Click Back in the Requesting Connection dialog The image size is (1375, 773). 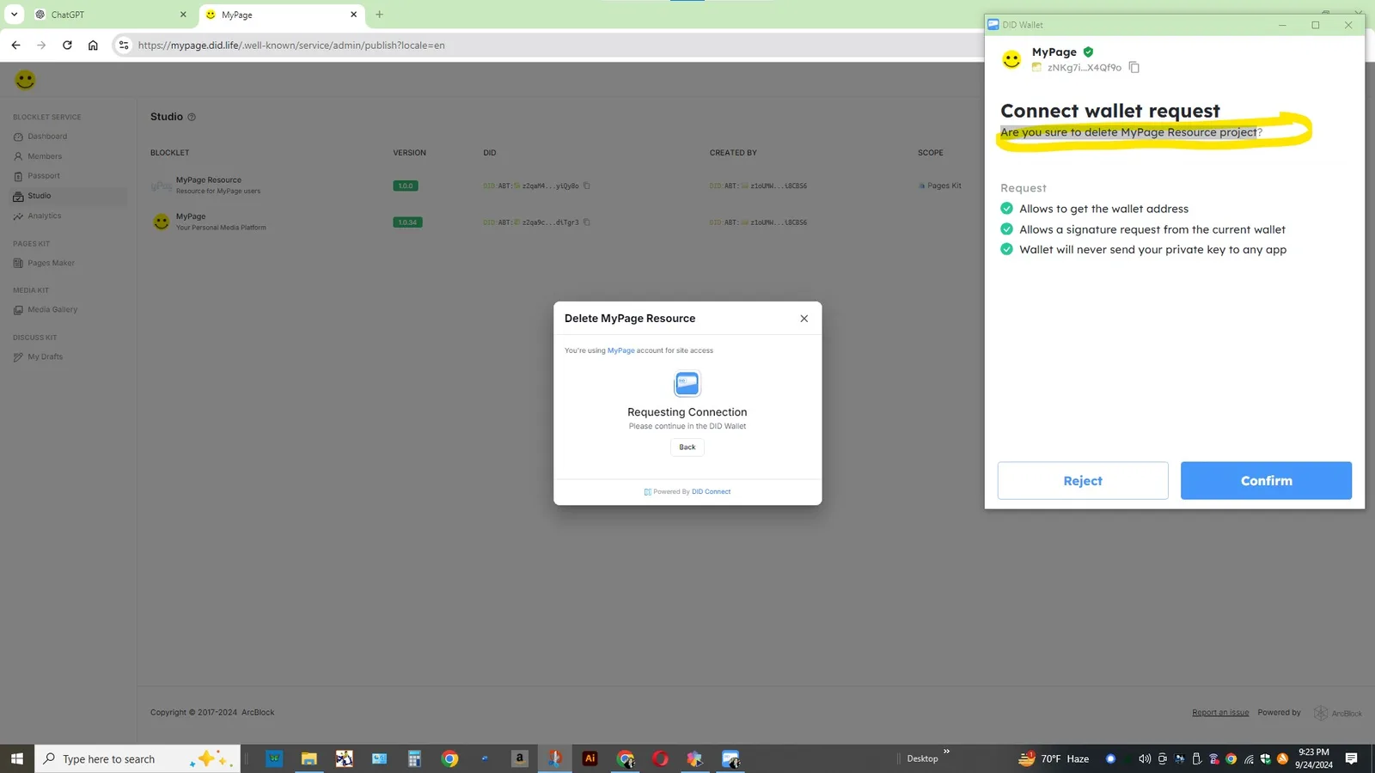(x=687, y=447)
